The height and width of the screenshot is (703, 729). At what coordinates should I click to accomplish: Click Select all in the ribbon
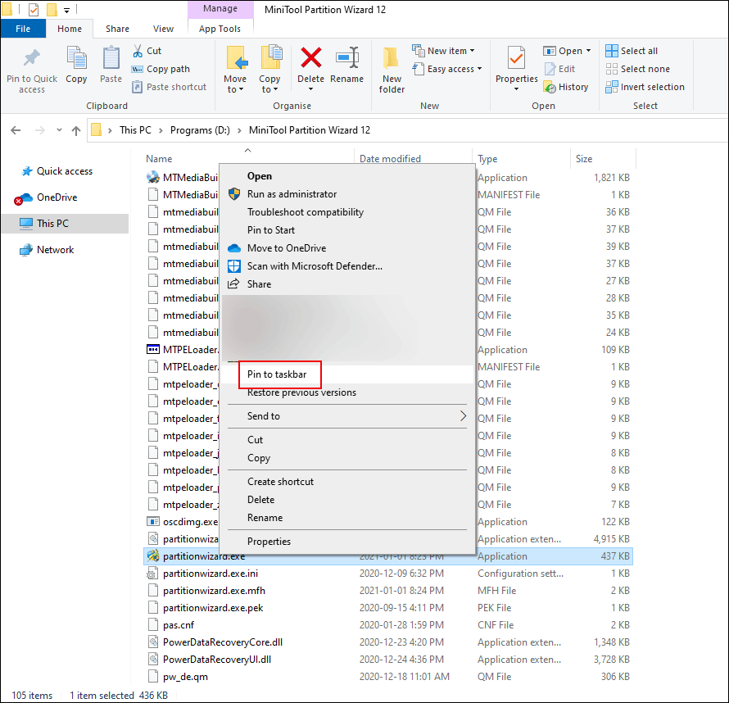[x=632, y=51]
